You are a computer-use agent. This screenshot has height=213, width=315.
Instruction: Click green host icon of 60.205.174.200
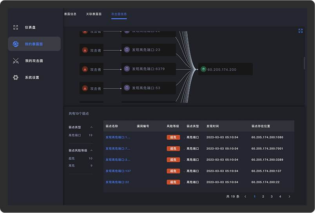click(203, 69)
